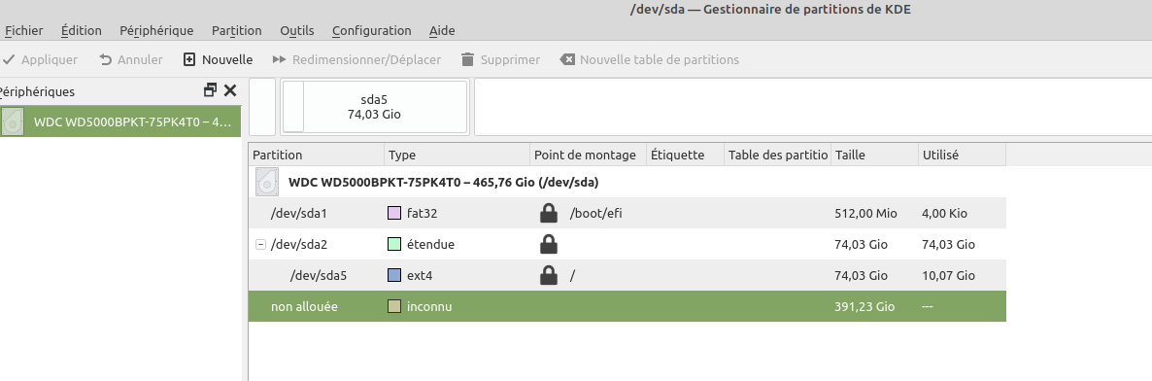Open the Édition menu
Viewport: 1152px width, 381px height.
point(82,30)
